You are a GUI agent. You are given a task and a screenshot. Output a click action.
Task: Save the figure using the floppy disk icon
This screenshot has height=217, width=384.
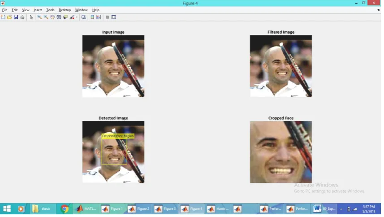(16, 17)
